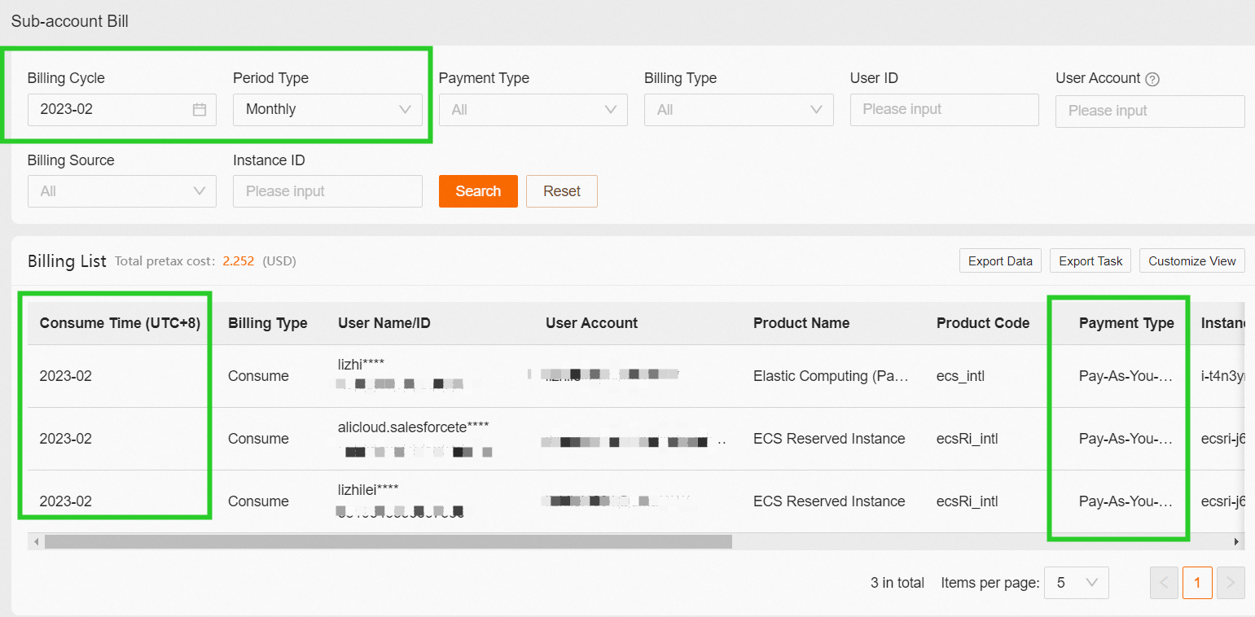Screen dimensions: 1255x617
Task: Change the Items per page dropdown
Action: [1076, 583]
